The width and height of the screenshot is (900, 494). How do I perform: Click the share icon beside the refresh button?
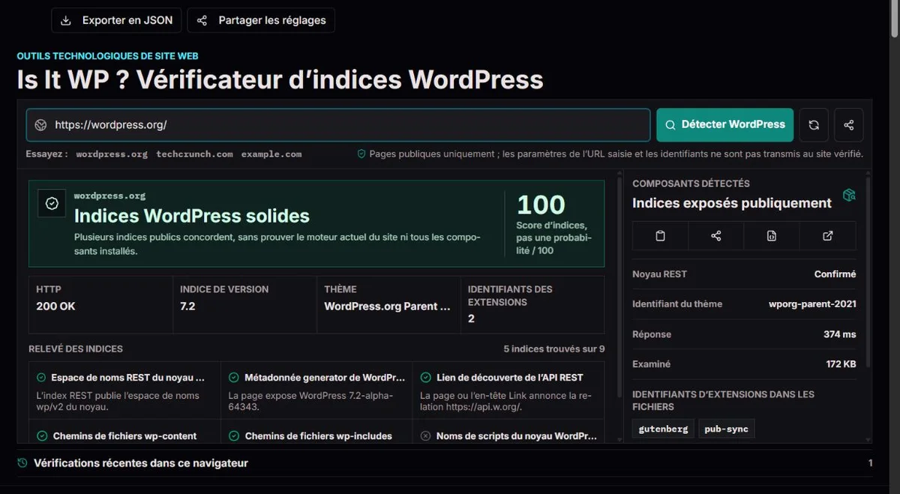pyautogui.click(x=849, y=125)
